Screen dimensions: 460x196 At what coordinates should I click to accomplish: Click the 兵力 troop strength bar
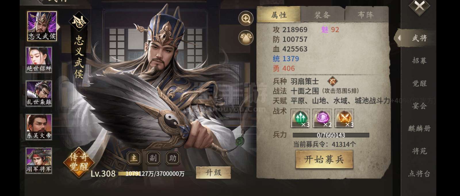[x=331, y=135]
